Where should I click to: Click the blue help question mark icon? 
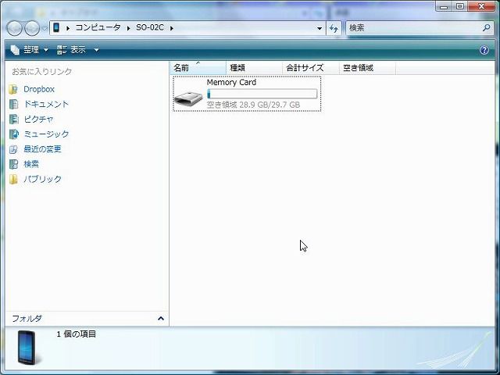(x=484, y=50)
